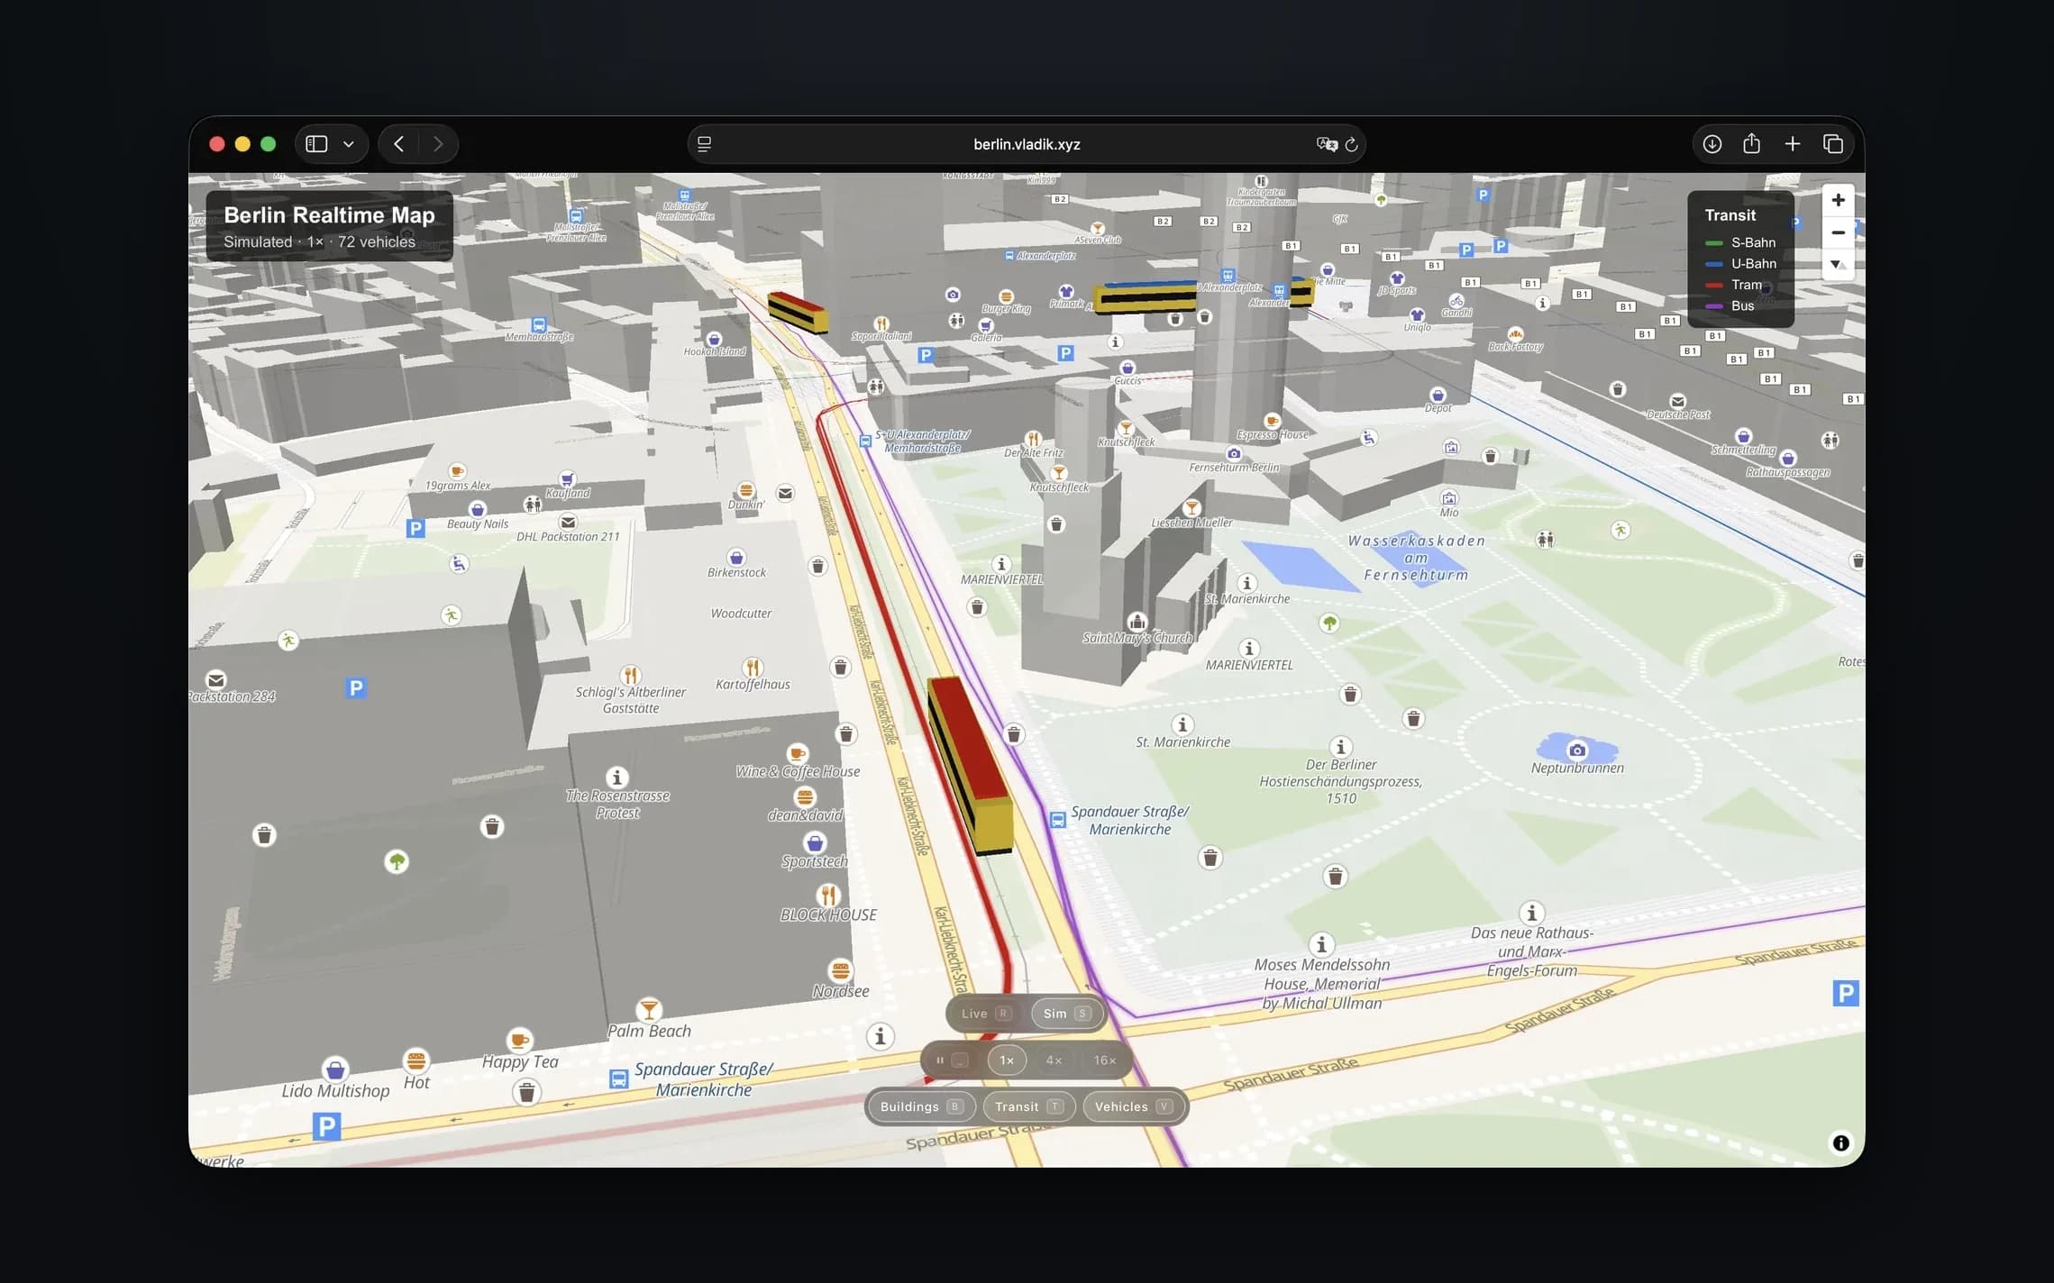Switch to Live data mode

[x=986, y=1014]
